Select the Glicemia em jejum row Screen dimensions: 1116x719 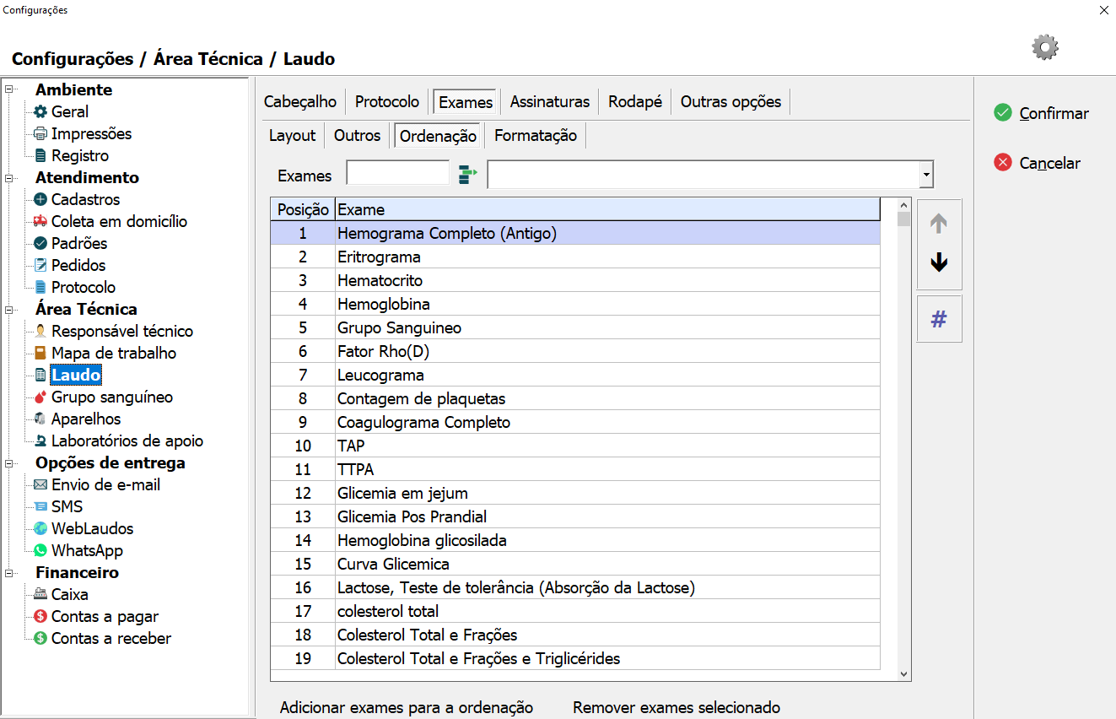(x=575, y=493)
